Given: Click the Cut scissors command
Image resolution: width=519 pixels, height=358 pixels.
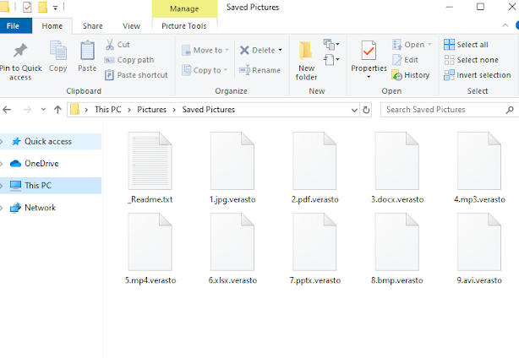Looking at the screenshot, I should (117, 45).
